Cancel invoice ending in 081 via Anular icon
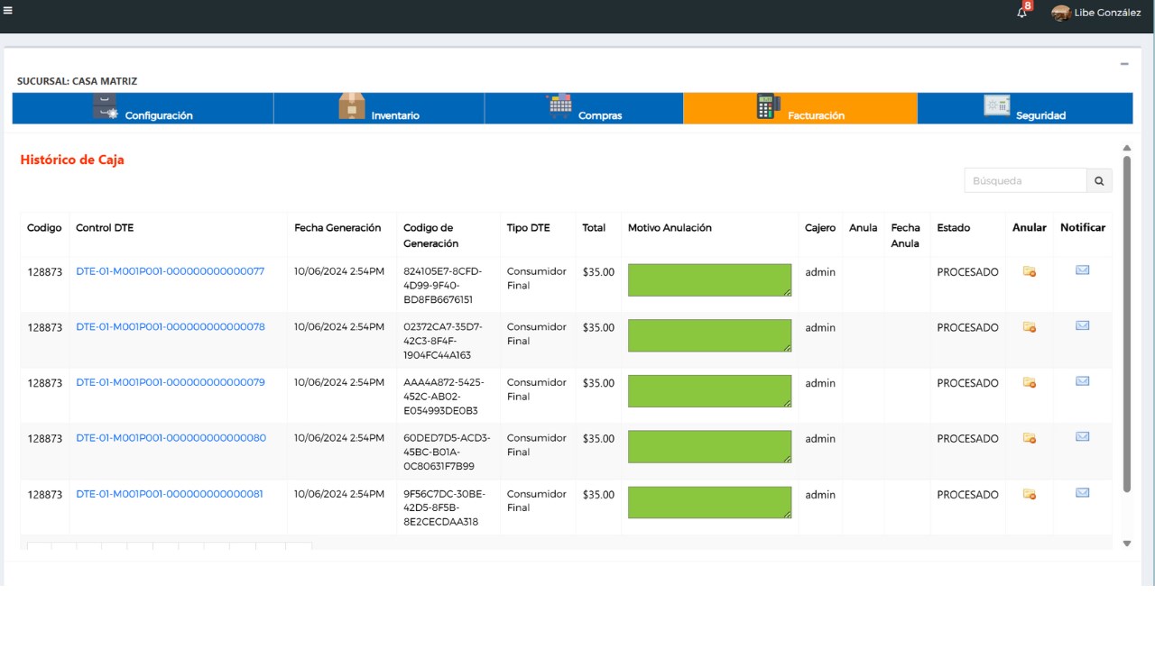 tap(1029, 494)
